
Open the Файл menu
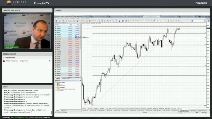(x=58, y=19)
